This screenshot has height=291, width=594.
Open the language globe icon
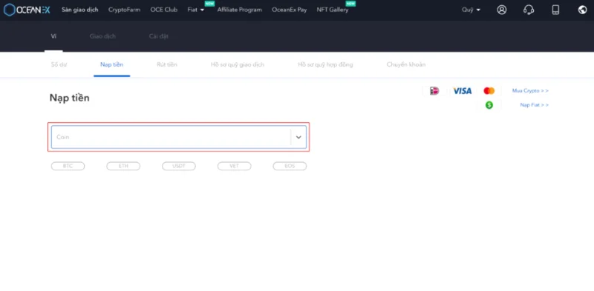[583, 10]
